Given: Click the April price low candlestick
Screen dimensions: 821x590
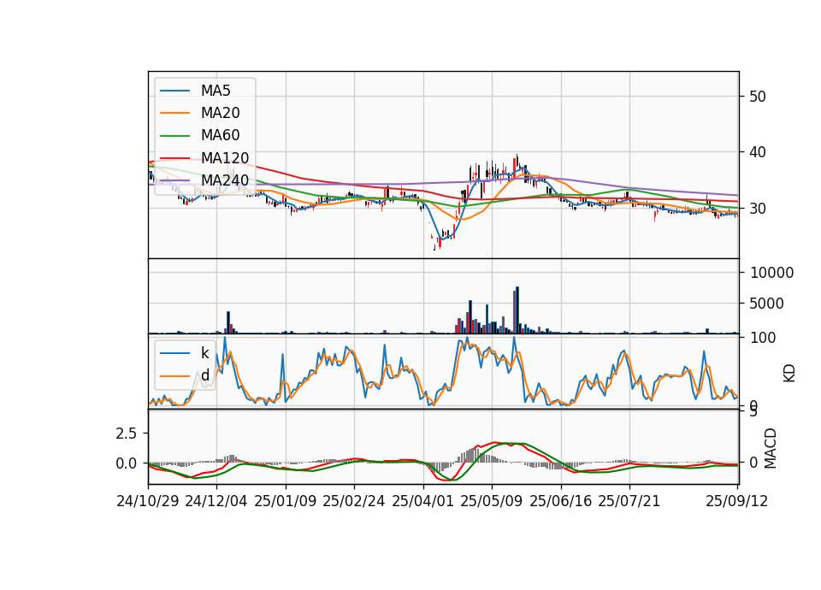Looking at the screenshot, I should (x=434, y=245).
